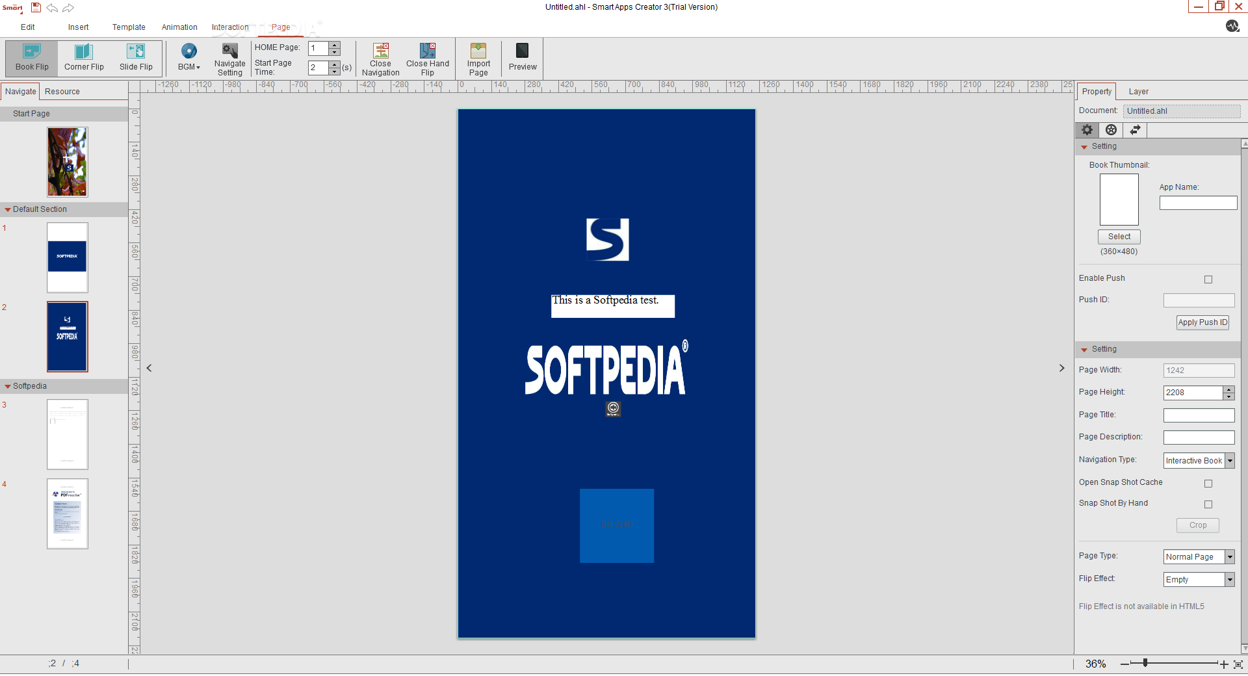
Task: Select the Start Page thumbnail
Action: (x=68, y=162)
